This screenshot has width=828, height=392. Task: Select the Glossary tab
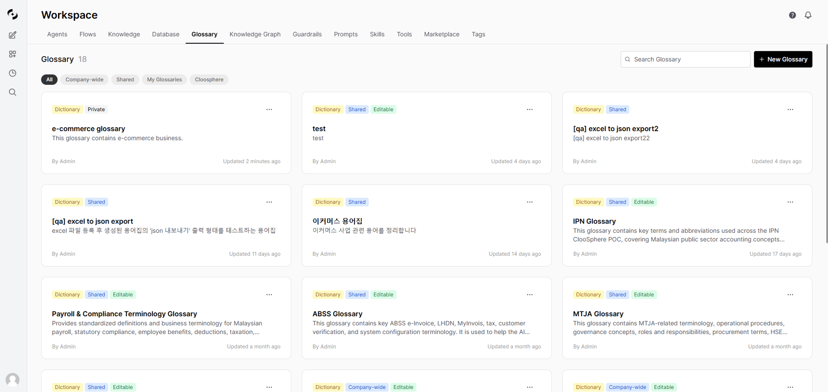point(205,34)
